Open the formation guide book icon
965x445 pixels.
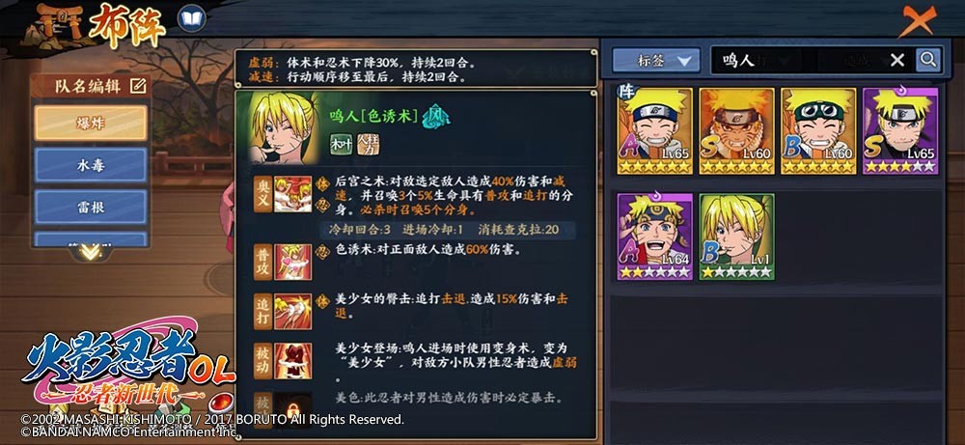click(191, 18)
